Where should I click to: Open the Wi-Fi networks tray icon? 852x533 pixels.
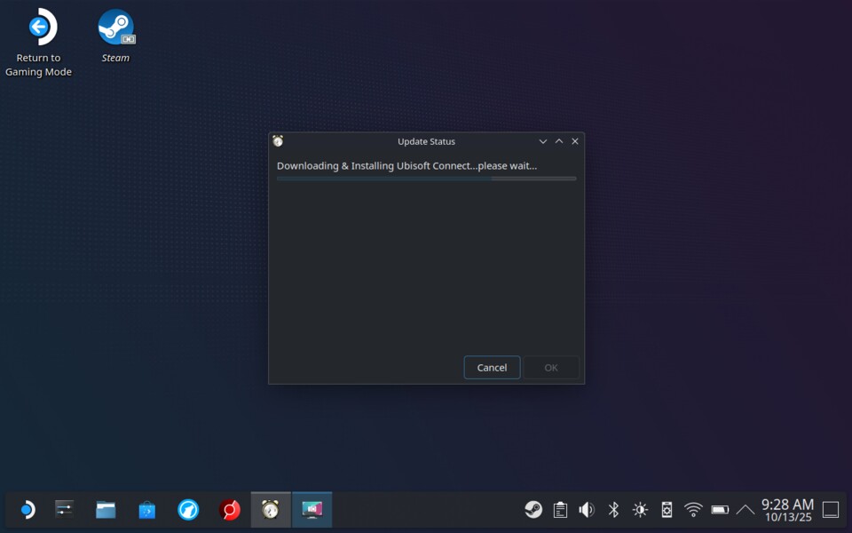(693, 510)
